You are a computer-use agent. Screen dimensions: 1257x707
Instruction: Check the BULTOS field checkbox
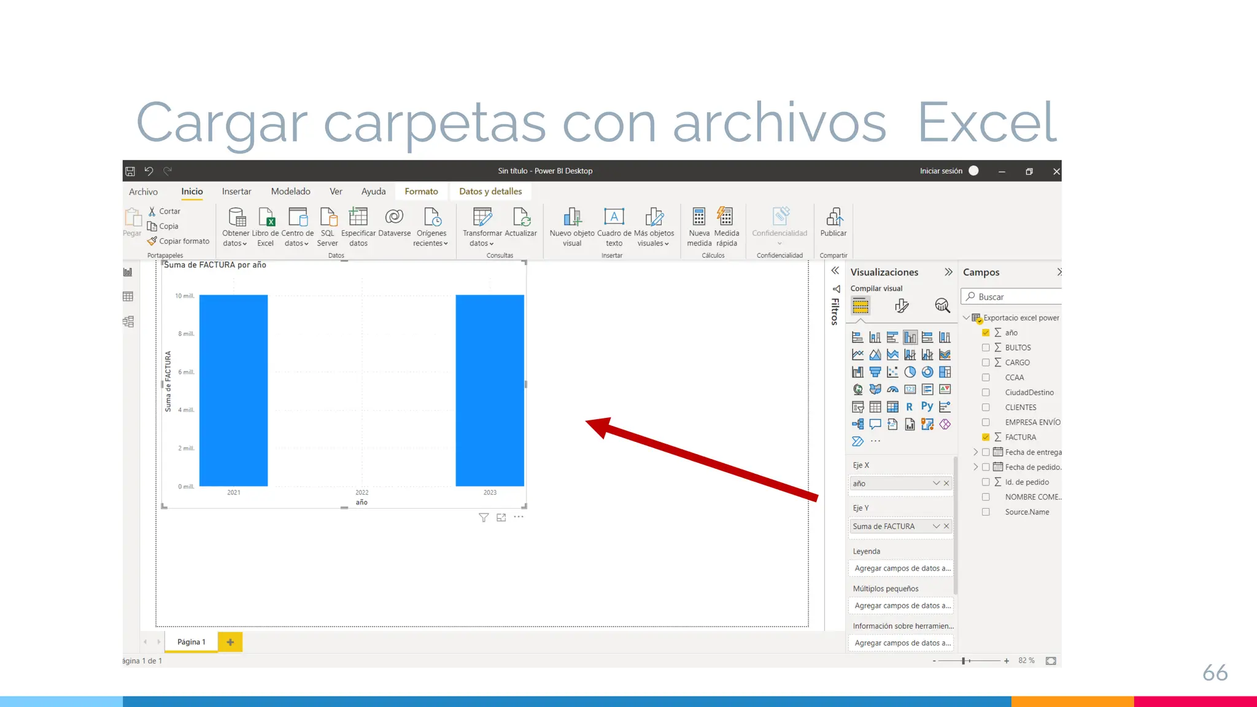pos(986,347)
